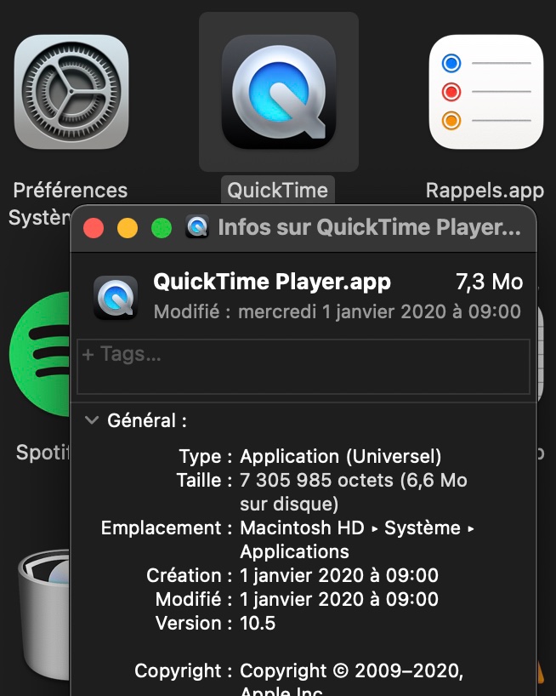The image size is (556, 696).
Task: Select the QuickTime app icon in Finder
Action: tap(279, 92)
